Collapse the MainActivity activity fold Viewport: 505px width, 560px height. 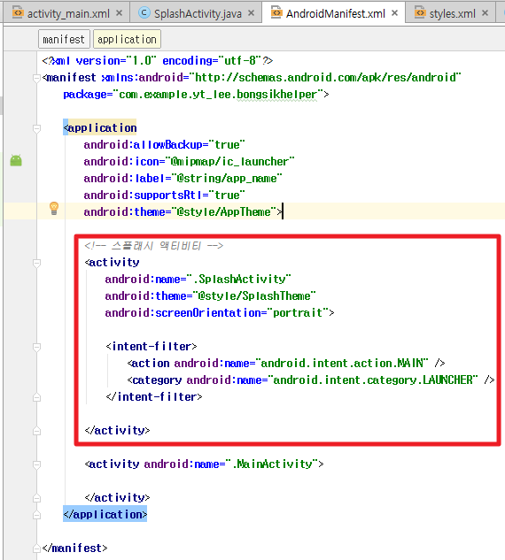click(36, 464)
